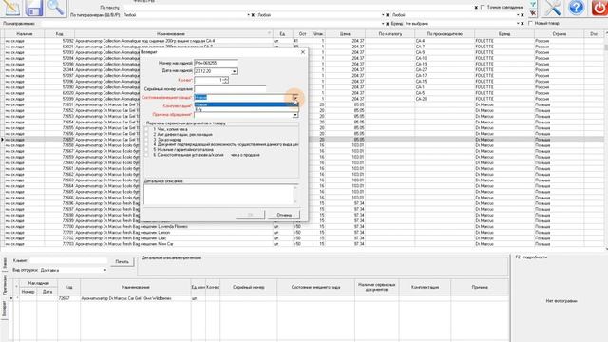Open the 'Дата накладной' date picker dropdown
The height and width of the screenshot is (342, 608).
point(235,71)
